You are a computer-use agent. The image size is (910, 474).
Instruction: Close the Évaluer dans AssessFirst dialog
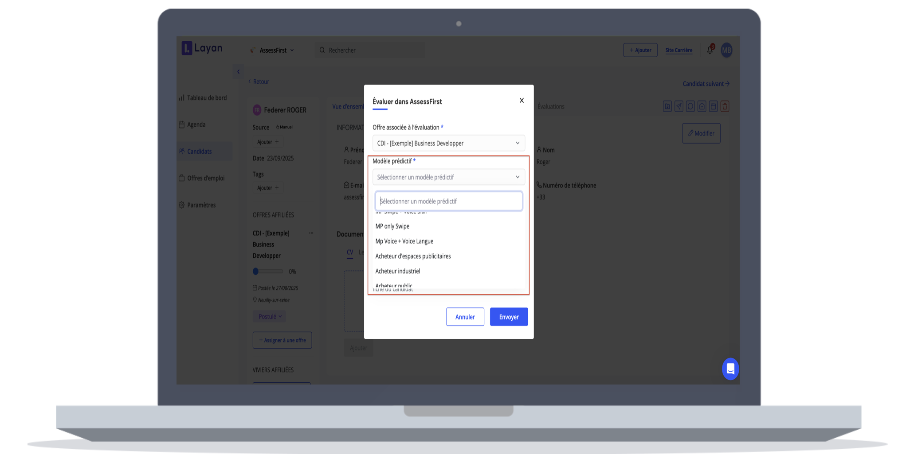coord(522,101)
